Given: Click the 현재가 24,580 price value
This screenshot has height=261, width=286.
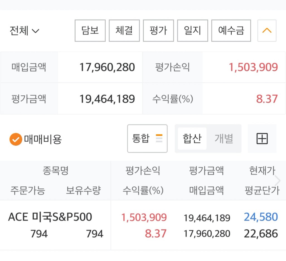Looking at the screenshot, I should click(261, 217).
